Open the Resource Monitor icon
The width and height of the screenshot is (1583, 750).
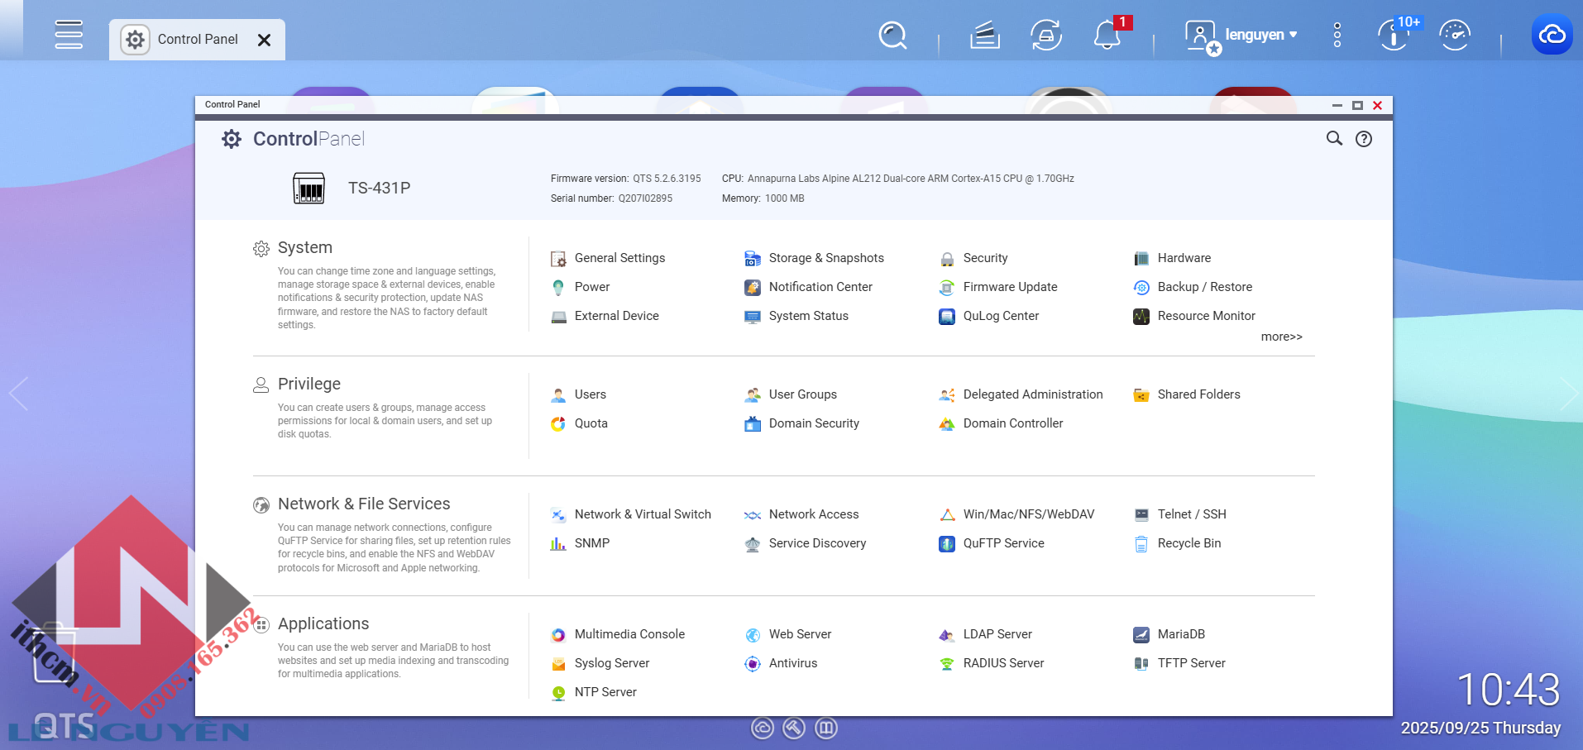point(1141,316)
